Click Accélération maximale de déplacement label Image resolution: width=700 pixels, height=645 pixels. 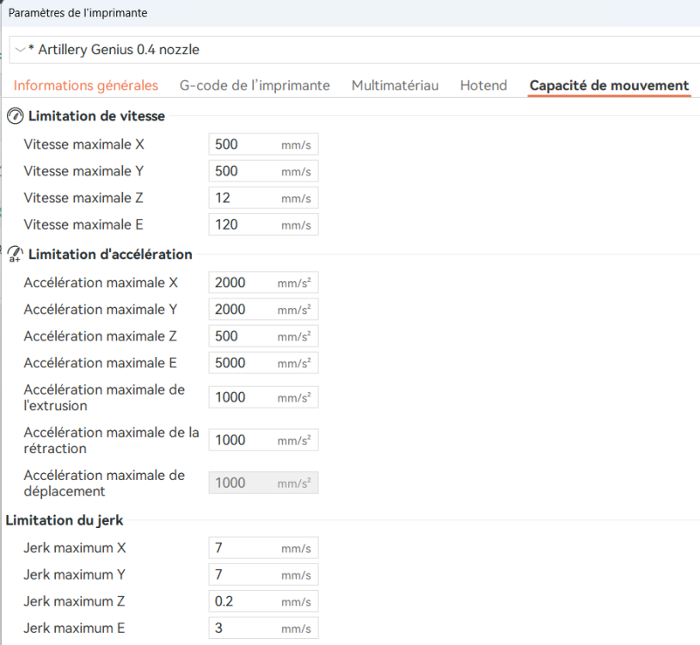click(x=104, y=483)
